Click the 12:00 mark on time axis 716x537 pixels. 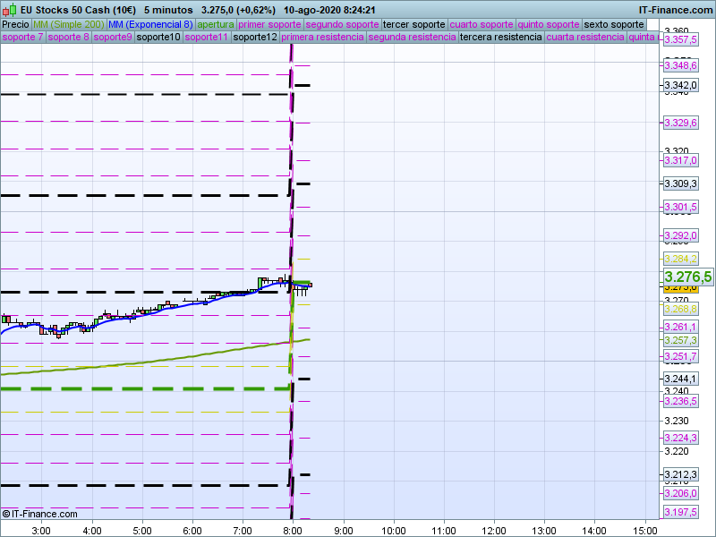[x=494, y=530]
